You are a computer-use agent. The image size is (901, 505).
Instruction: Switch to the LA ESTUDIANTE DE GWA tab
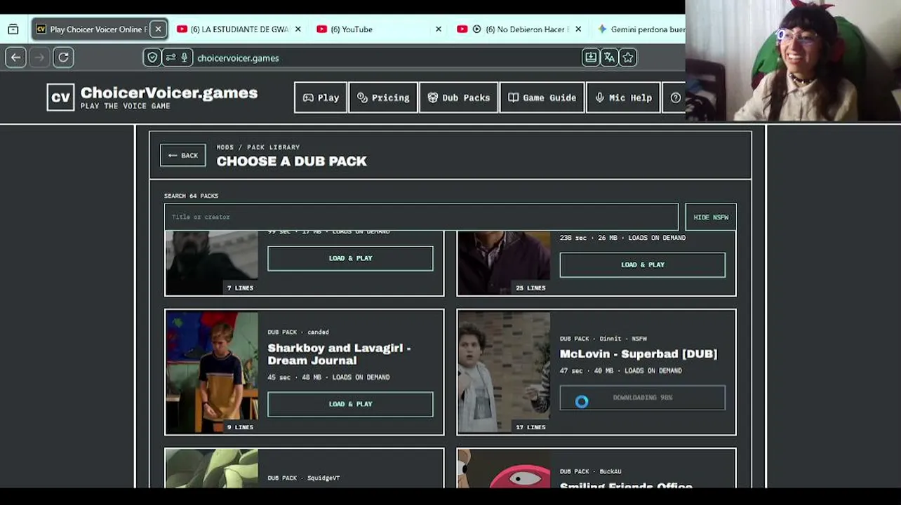coord(239,29)
